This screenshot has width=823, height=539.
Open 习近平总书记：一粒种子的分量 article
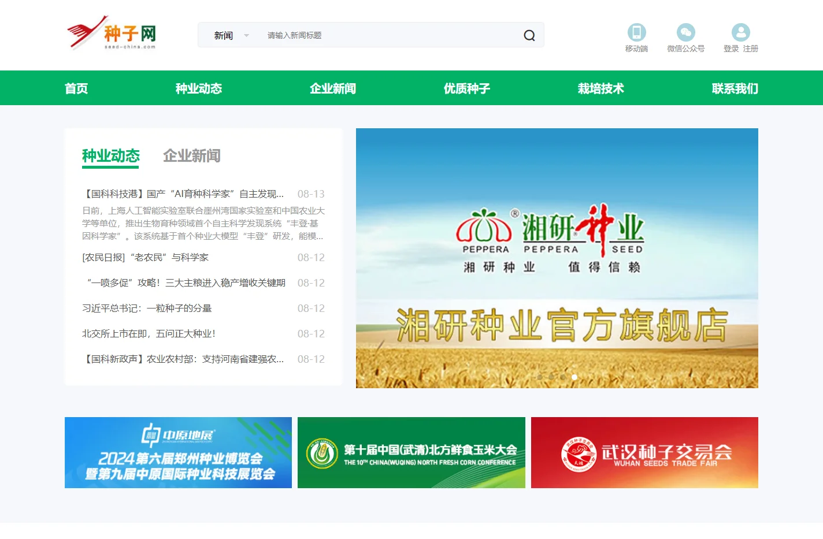coord(147,308)
